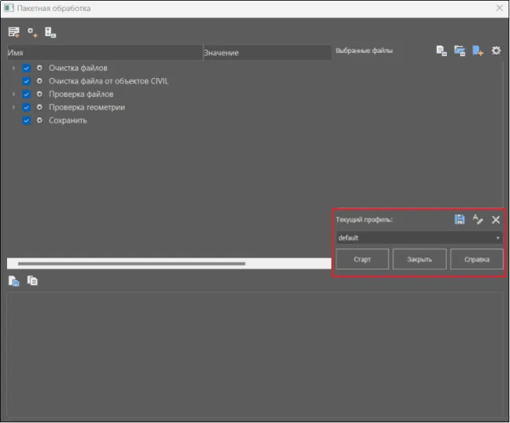Click the Старт button
Image resolution: width=510 pixels, height=423 pixels.
coord(362,259)
